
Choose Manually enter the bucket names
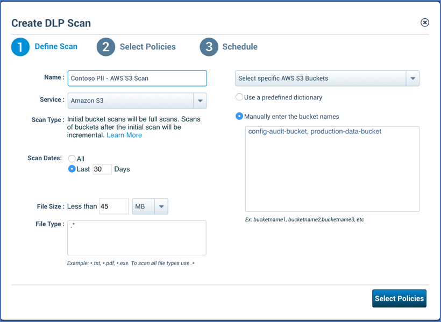coord(239,116)
